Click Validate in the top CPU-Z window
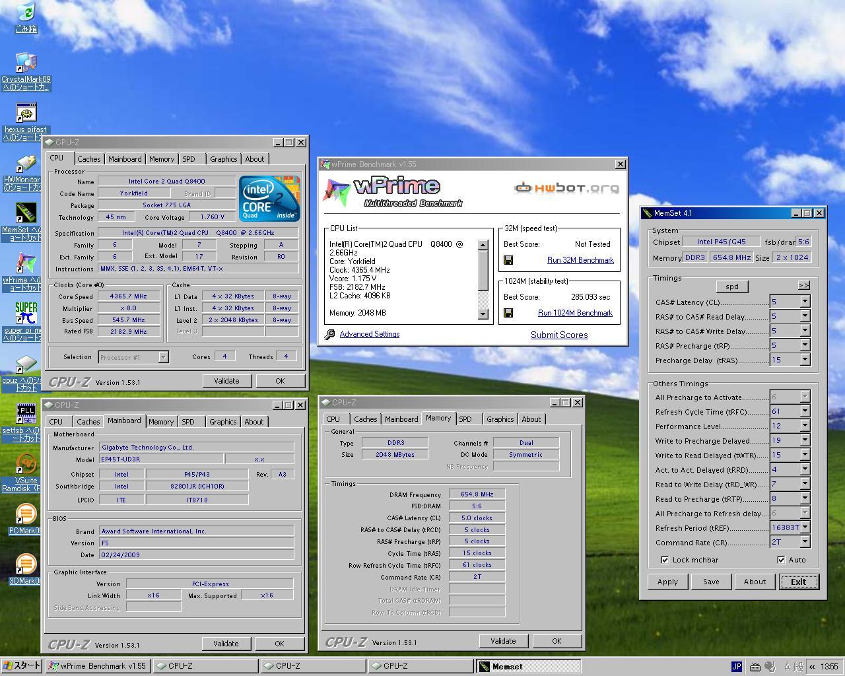 pyautogui.click(x=226, y=381)
